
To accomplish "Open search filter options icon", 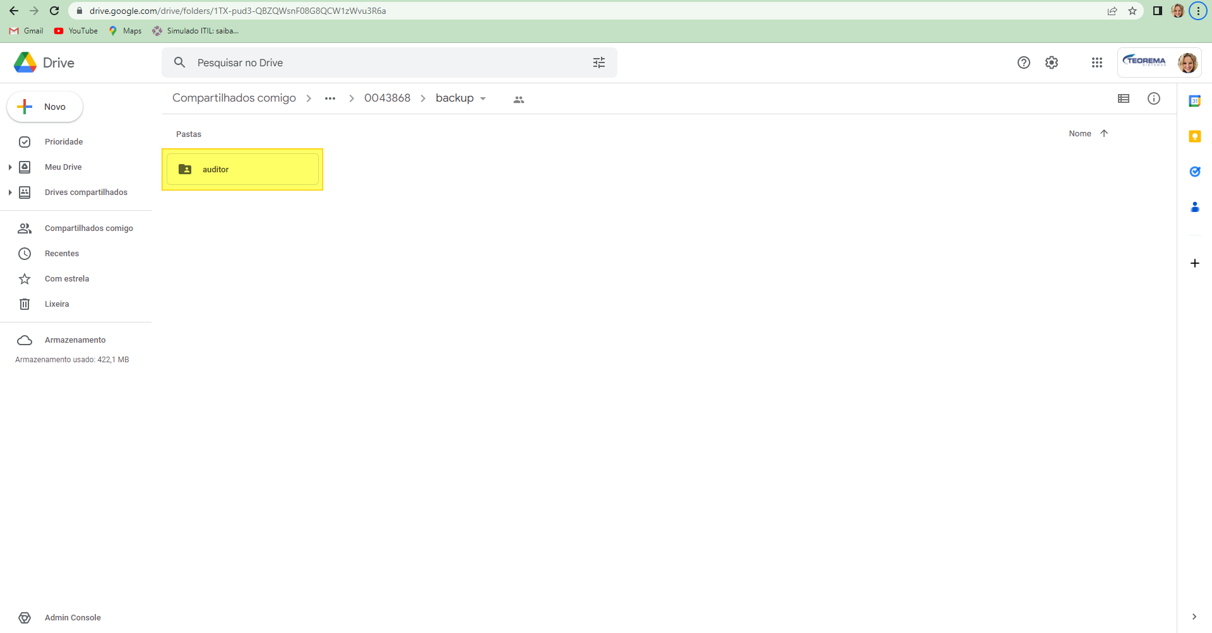I will click(x=599, y=62).
